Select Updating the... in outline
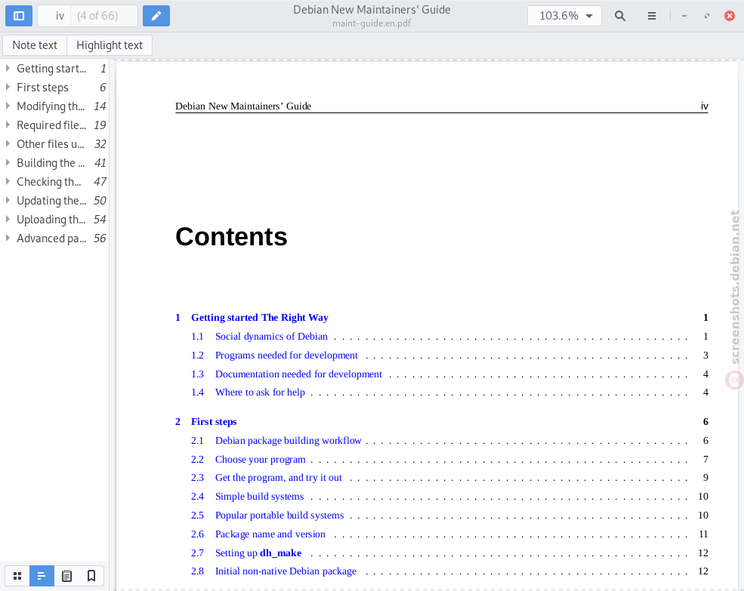Image resolution: width=744 pixels, height=591 pixels. click(55, 201)
